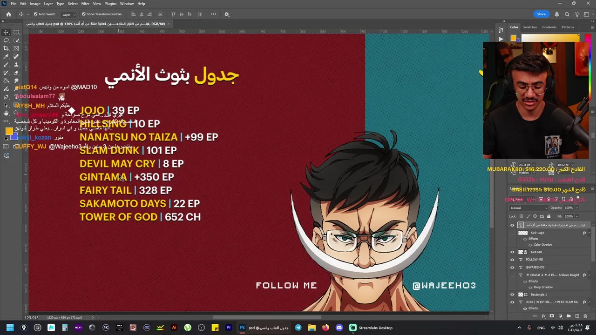Screen dimensions: 596x335
Task: Switch to the Patterns tab
Action: (568, 27)
